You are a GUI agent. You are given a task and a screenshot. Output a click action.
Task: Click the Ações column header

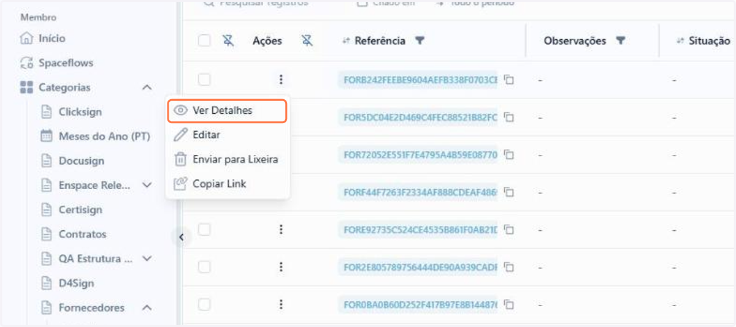click(x=267, y=41)
